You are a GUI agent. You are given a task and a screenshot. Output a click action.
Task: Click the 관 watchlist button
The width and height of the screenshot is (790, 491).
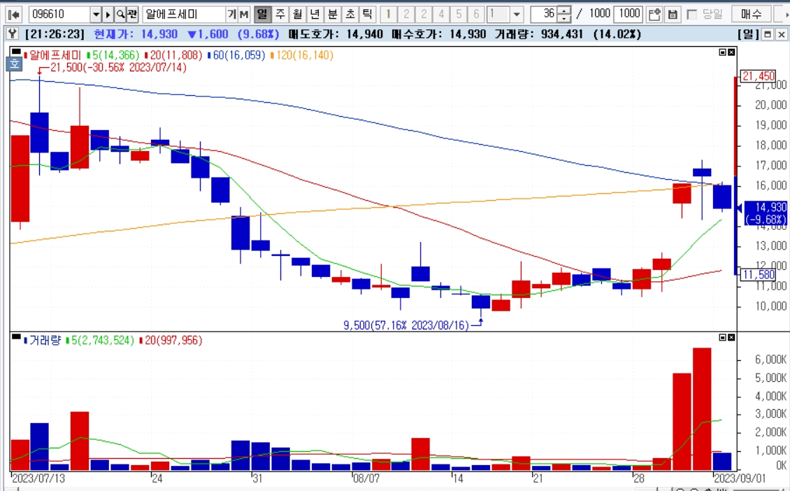point(132,15)
